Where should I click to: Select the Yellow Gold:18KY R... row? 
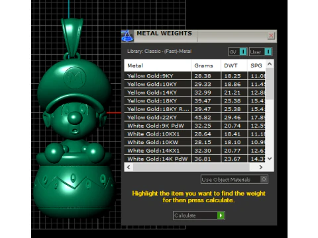tap(195, 109)
